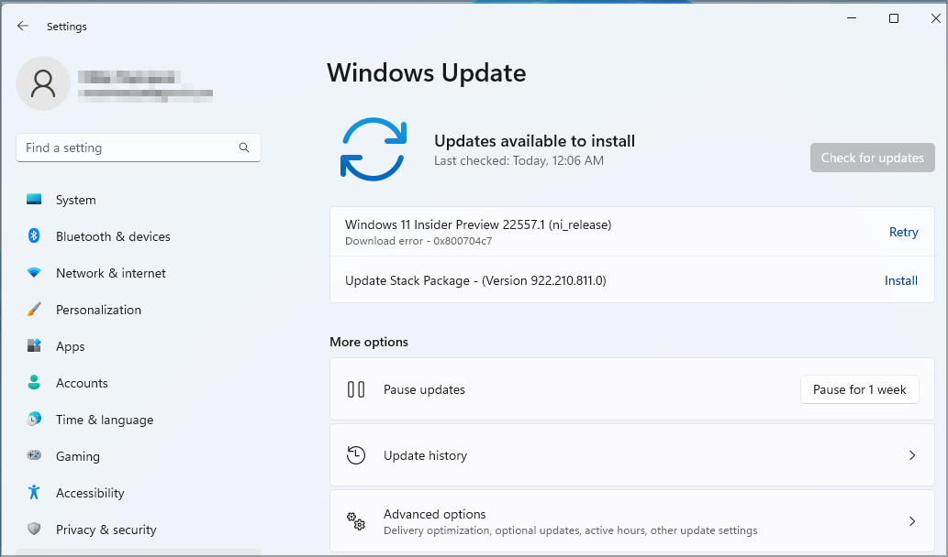Click inside the Find a setting search box
Viewport: 948px width, 557px height.
coord(138,147)
